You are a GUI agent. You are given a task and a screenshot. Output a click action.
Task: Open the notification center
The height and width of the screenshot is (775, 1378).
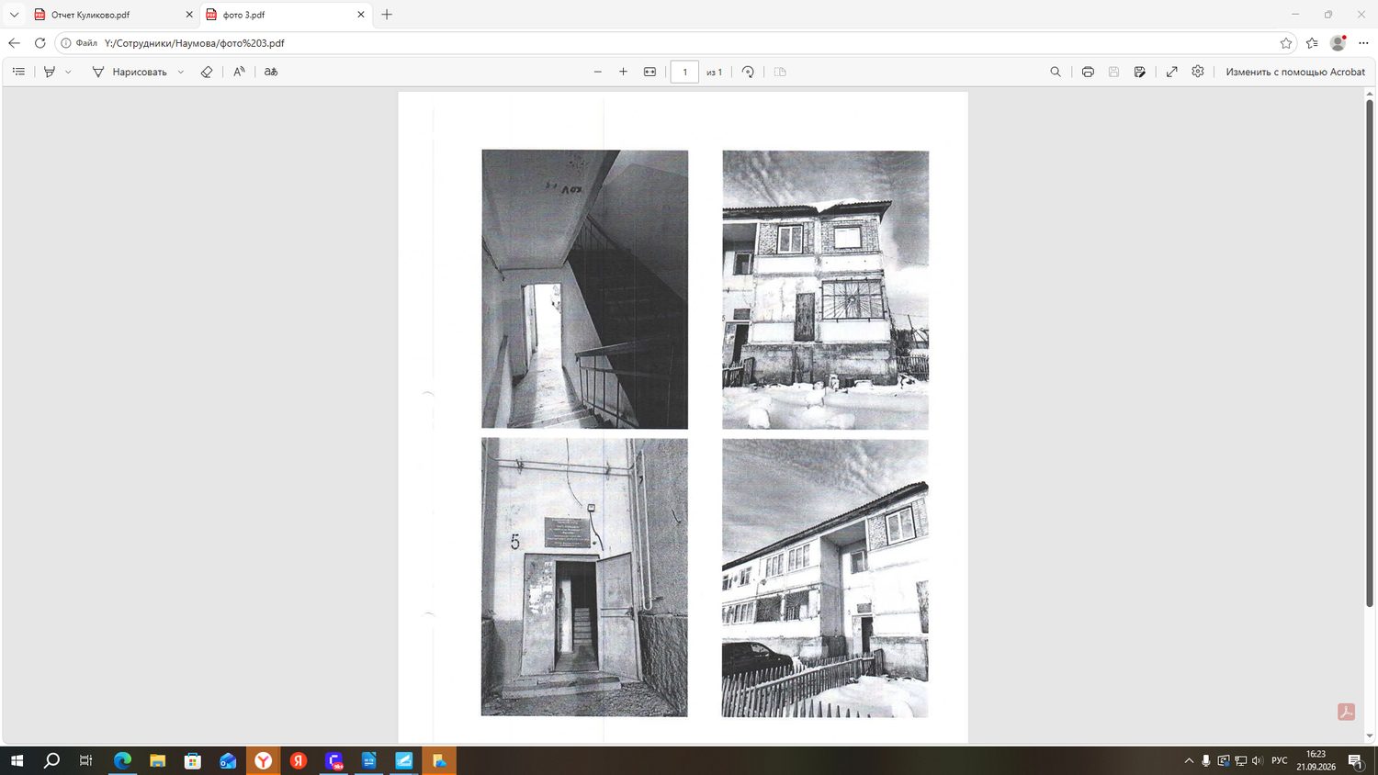1355,760
